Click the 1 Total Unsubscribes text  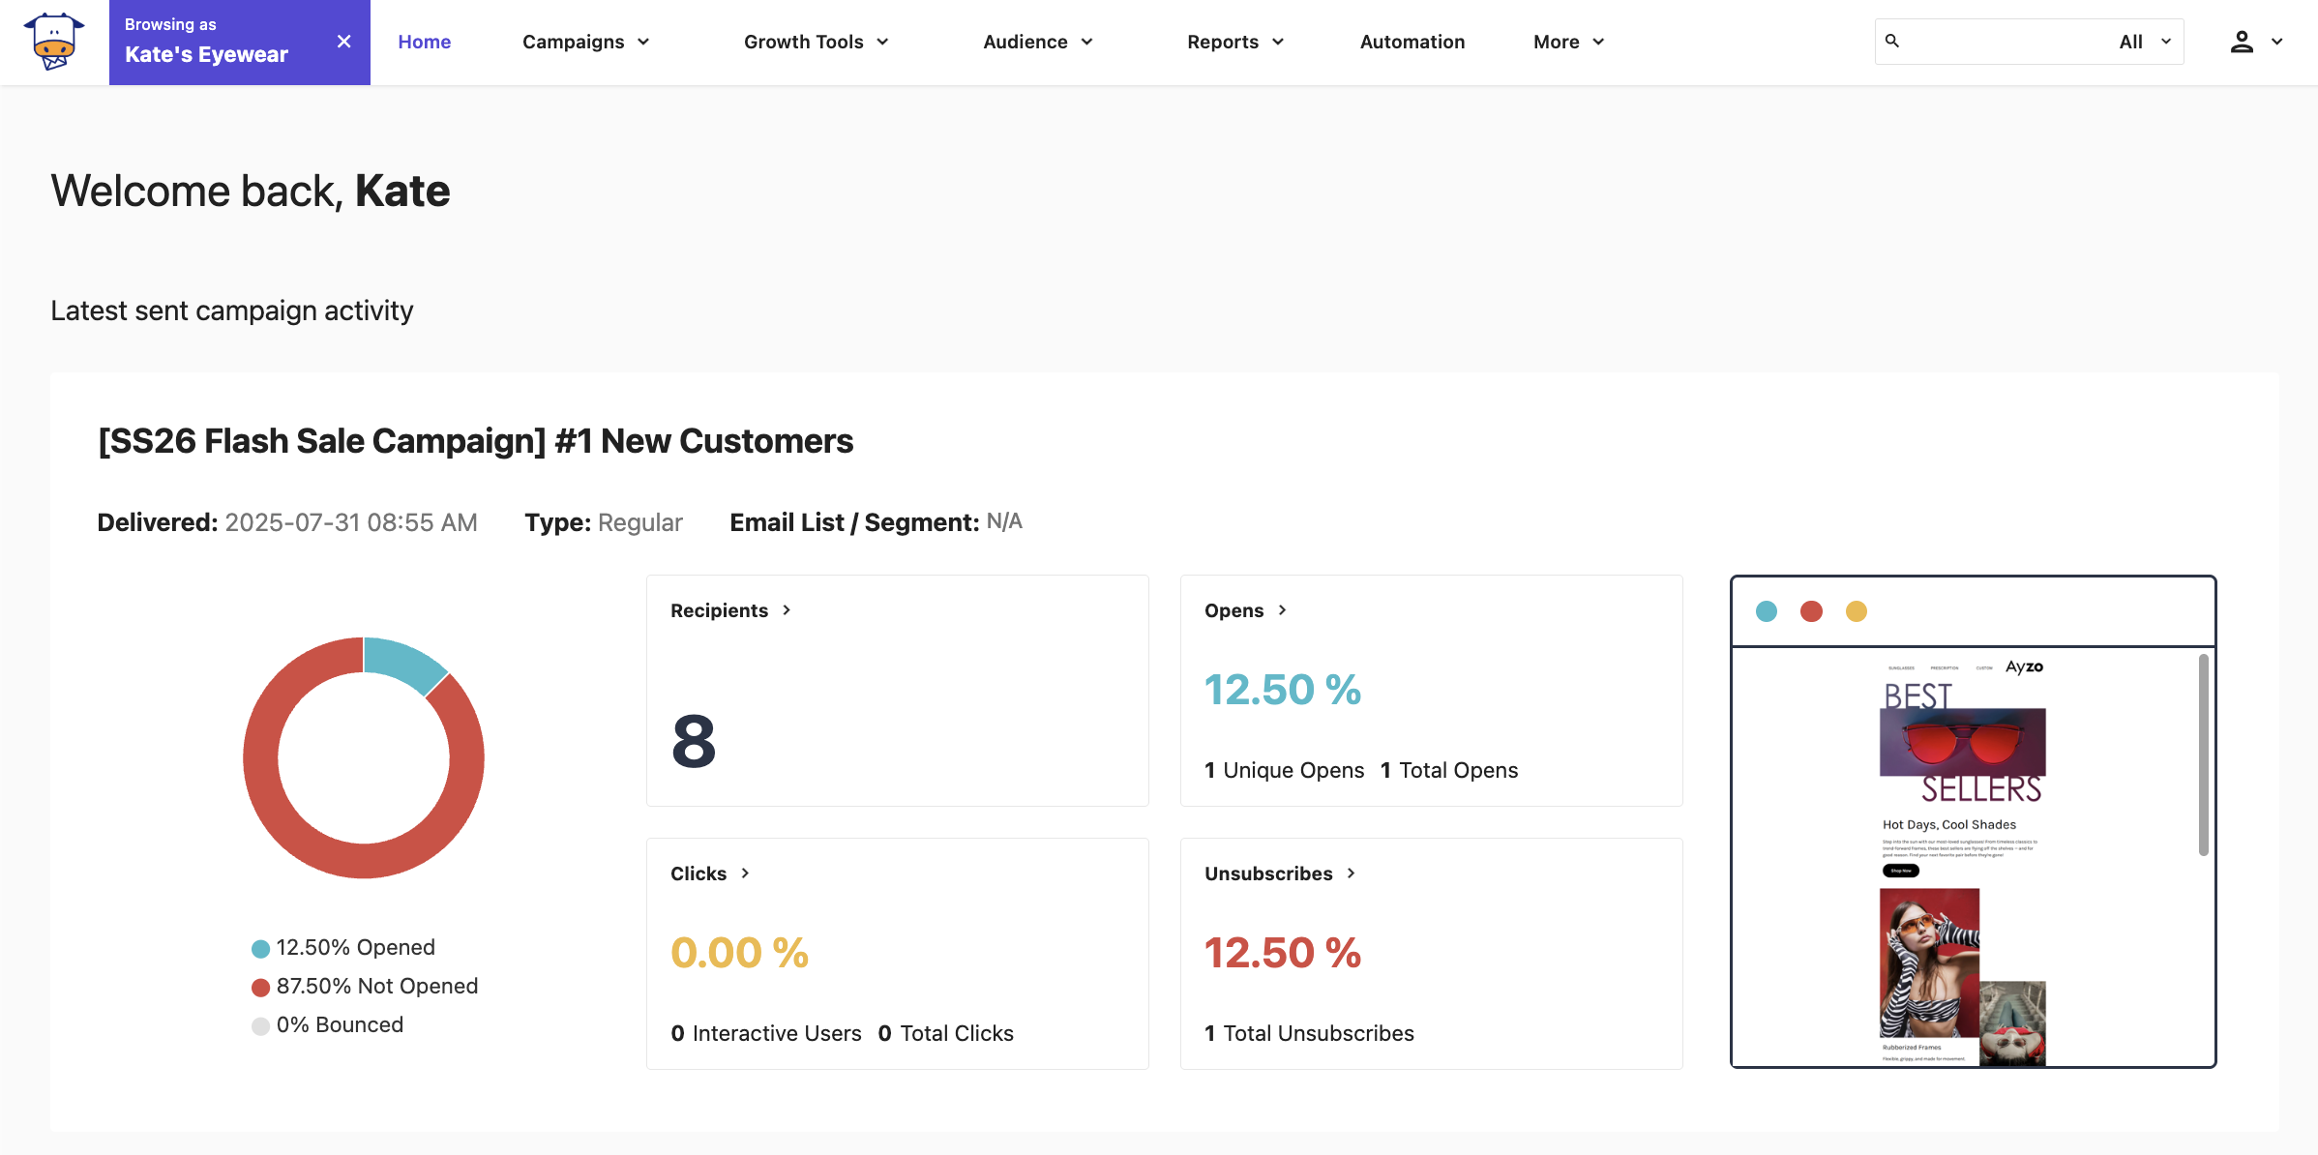click(x=1309, y=1033)
